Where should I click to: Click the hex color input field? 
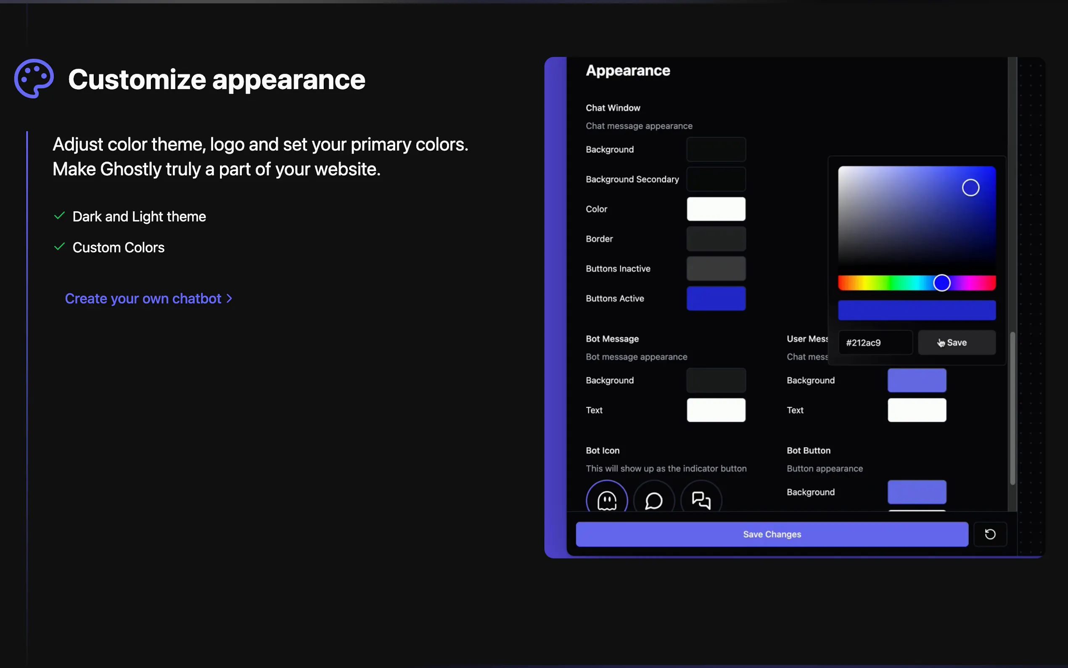click(875, 342)
